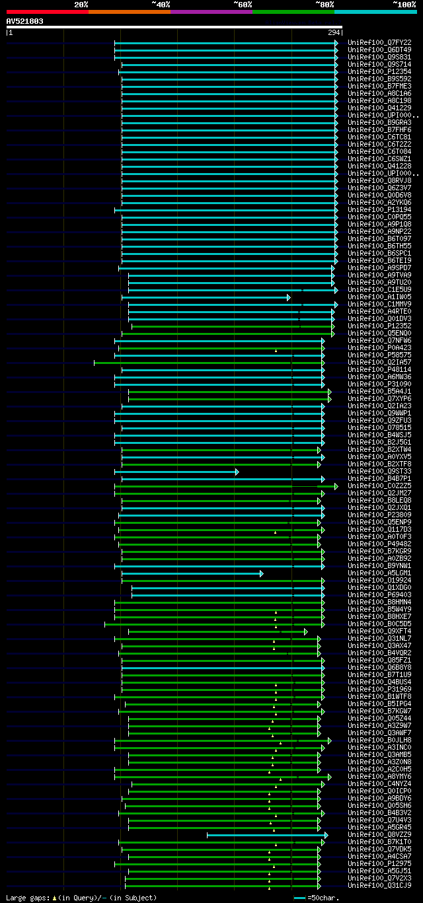Click label UniRef100_C1E5U9

coord(379,289)
